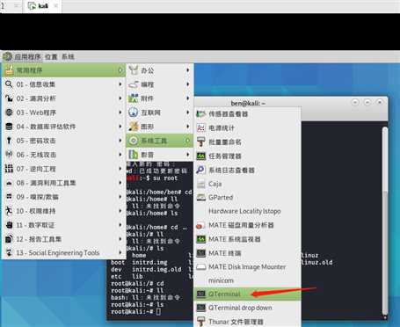Click the GParted icon
This screenshot has width=400, height=327.
tap(200, 198)
